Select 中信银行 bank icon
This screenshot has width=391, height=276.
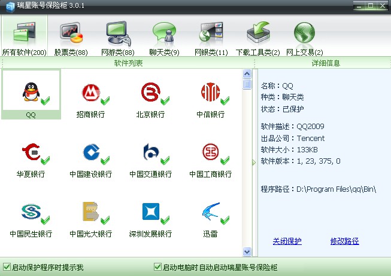210,92
